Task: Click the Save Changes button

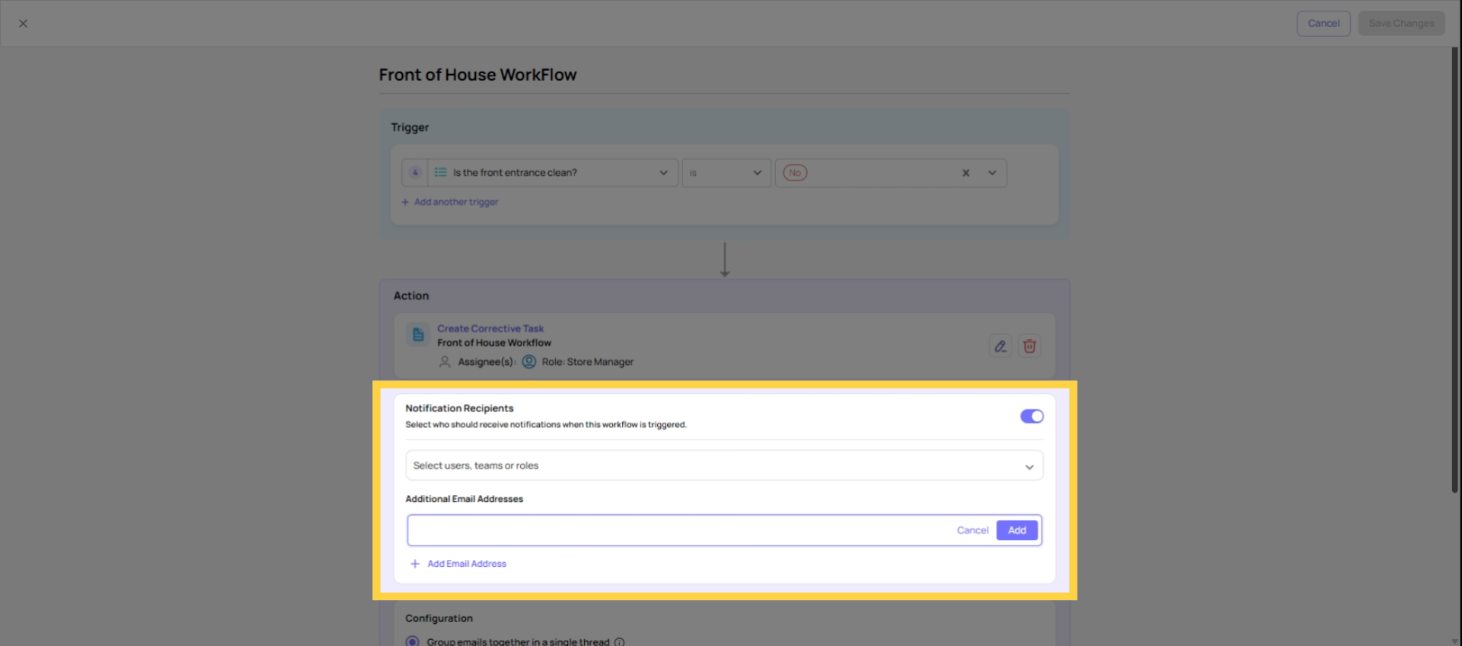Action: click(1401, 24)
